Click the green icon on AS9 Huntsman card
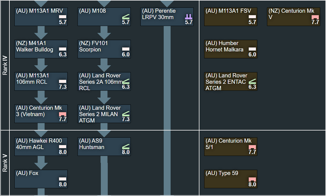 pyautogui.click(x=126, y=146)
